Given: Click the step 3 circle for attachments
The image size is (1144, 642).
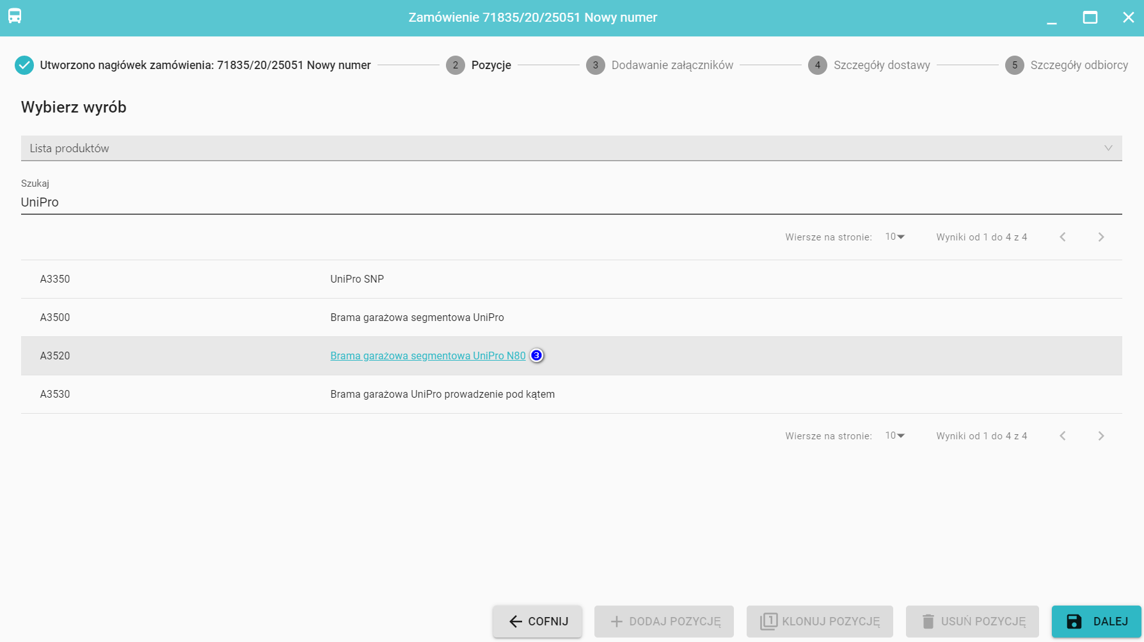Looking at the screenshot, I should click(595, 65).
